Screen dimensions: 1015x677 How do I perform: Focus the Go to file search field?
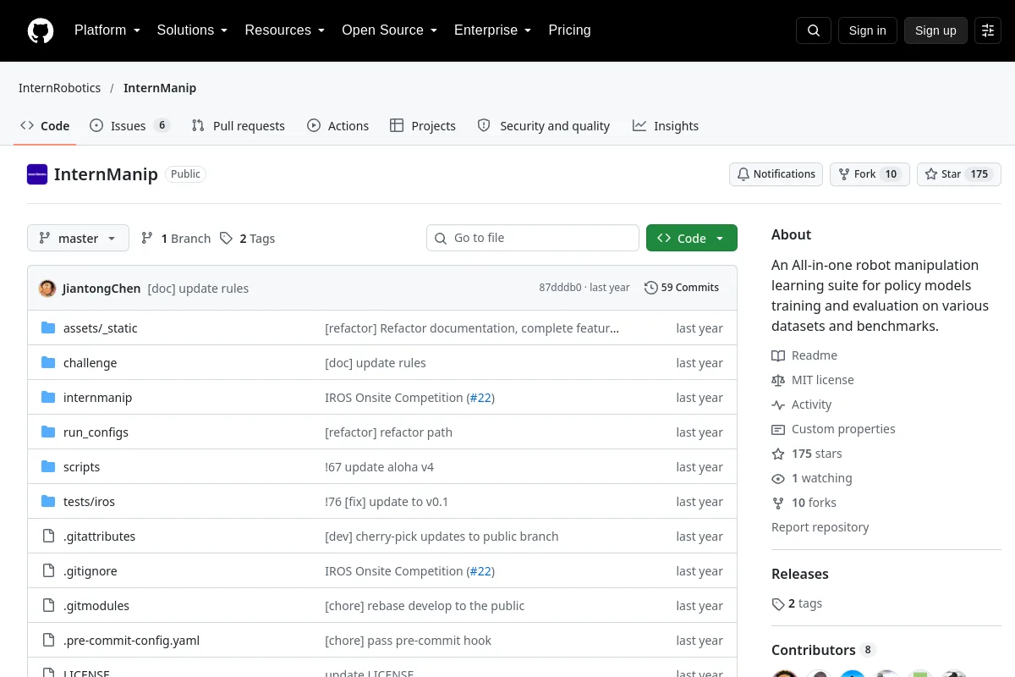(x=533, y=238)
